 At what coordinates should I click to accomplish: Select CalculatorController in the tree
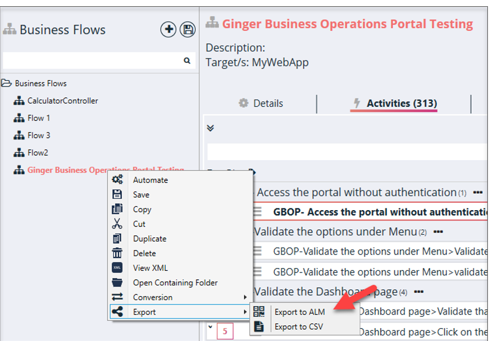(62, 101)
